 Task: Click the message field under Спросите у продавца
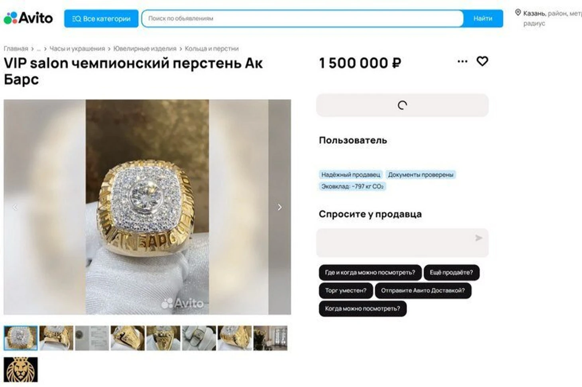[402, 243]
